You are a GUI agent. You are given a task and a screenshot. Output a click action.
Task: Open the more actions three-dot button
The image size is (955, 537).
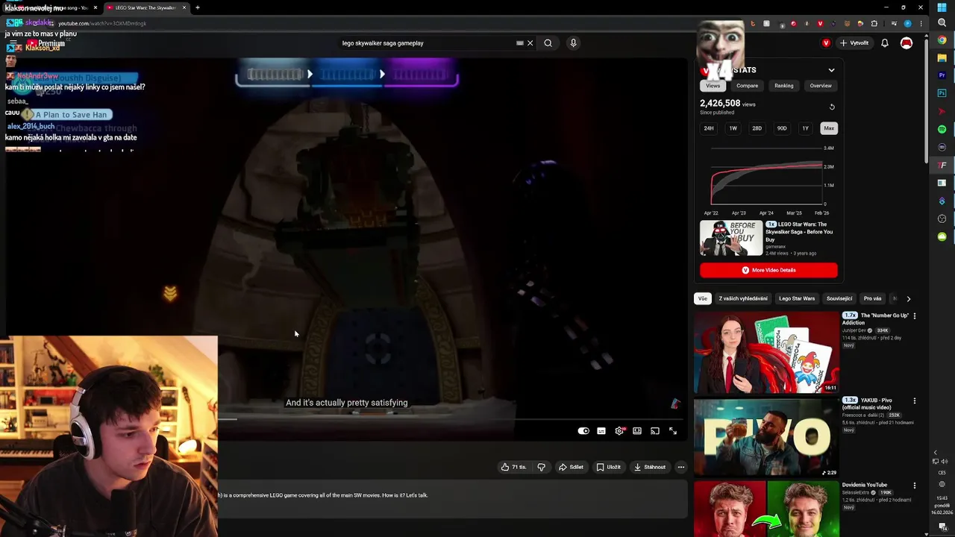tap(680, 467)
